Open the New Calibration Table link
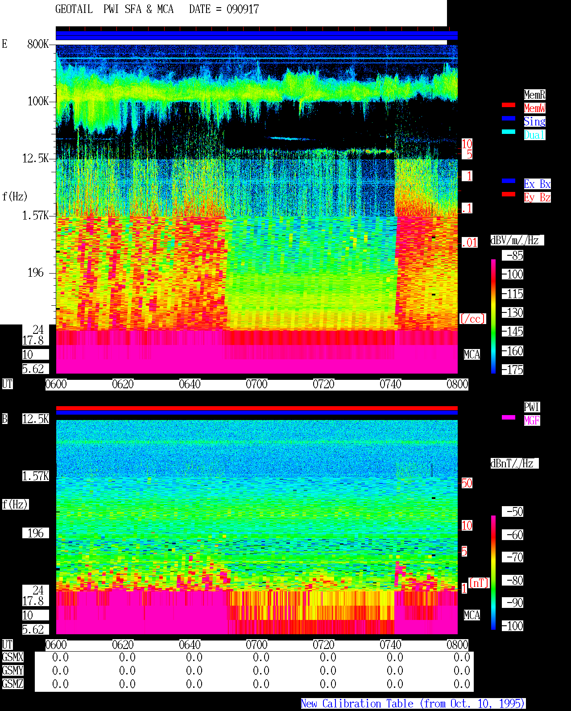 413,704
